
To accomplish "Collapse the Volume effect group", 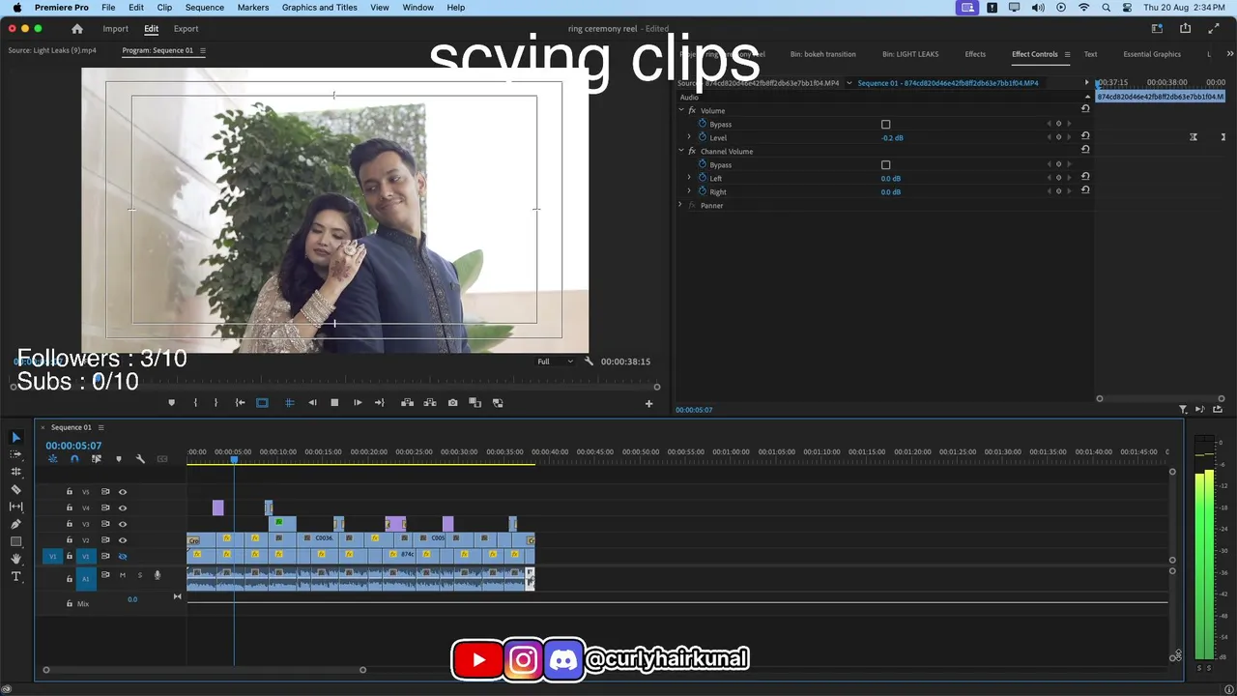I will click(x=680, y=110).
